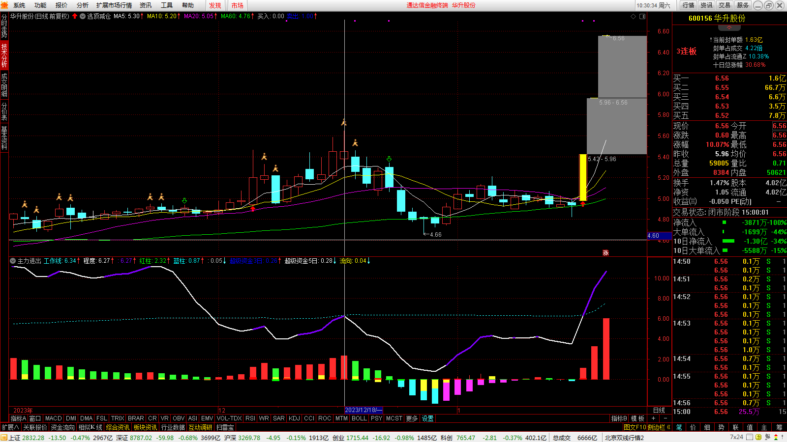Viewport: 787px width, 442px height.
Task: Click the 图文F10 link
Action: [635, 427]
